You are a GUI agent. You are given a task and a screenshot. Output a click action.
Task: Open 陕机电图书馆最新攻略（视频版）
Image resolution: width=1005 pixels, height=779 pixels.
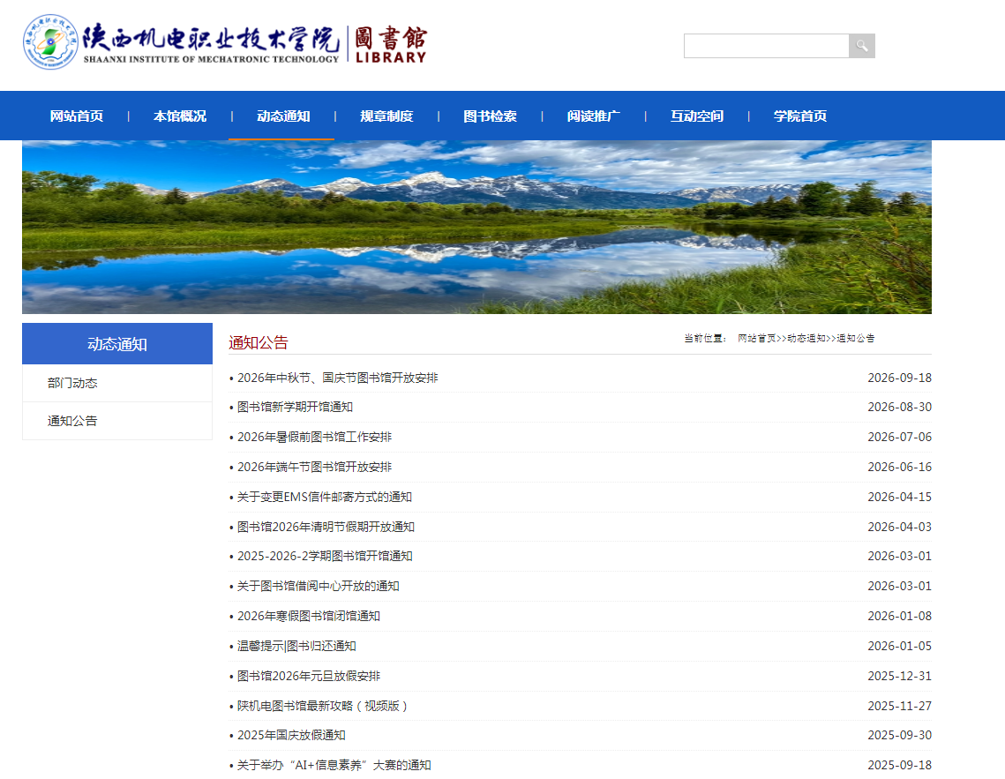point(322,706)
